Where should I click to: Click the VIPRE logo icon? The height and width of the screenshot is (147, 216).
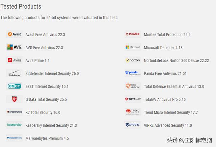[x=133, y=125]
